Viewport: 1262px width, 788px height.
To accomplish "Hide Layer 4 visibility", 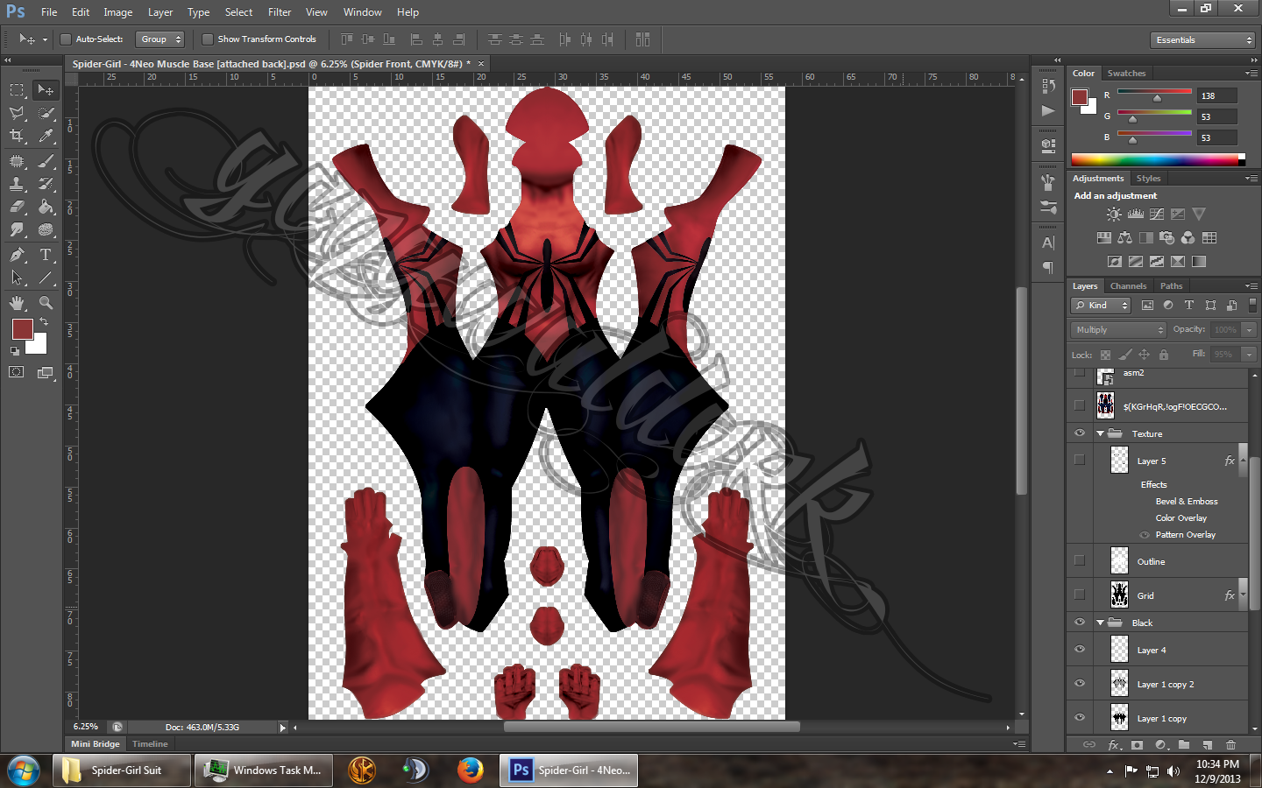I will pos(1080,650).
